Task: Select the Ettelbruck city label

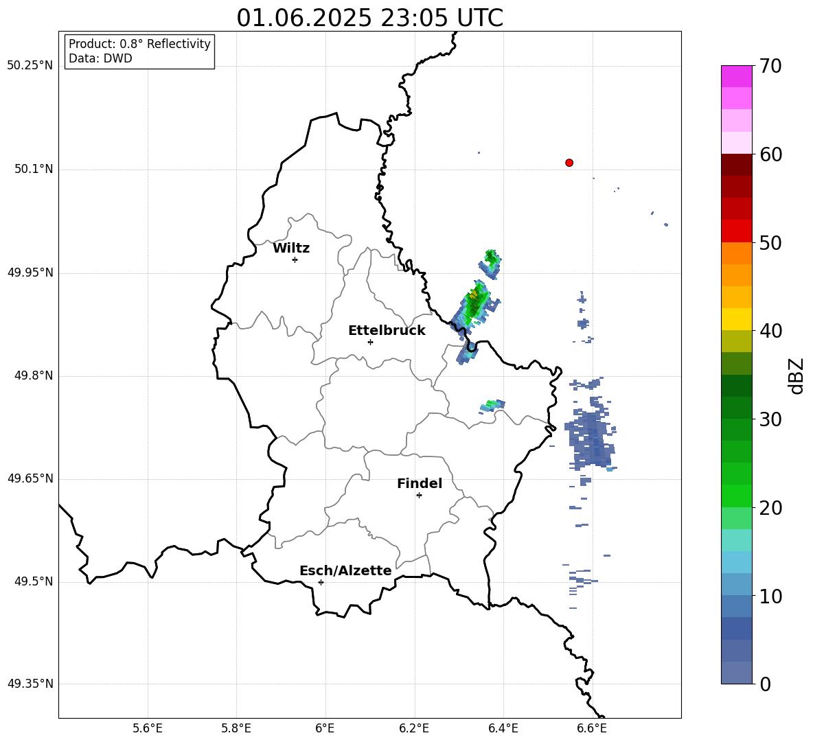Action: (387, 331)
